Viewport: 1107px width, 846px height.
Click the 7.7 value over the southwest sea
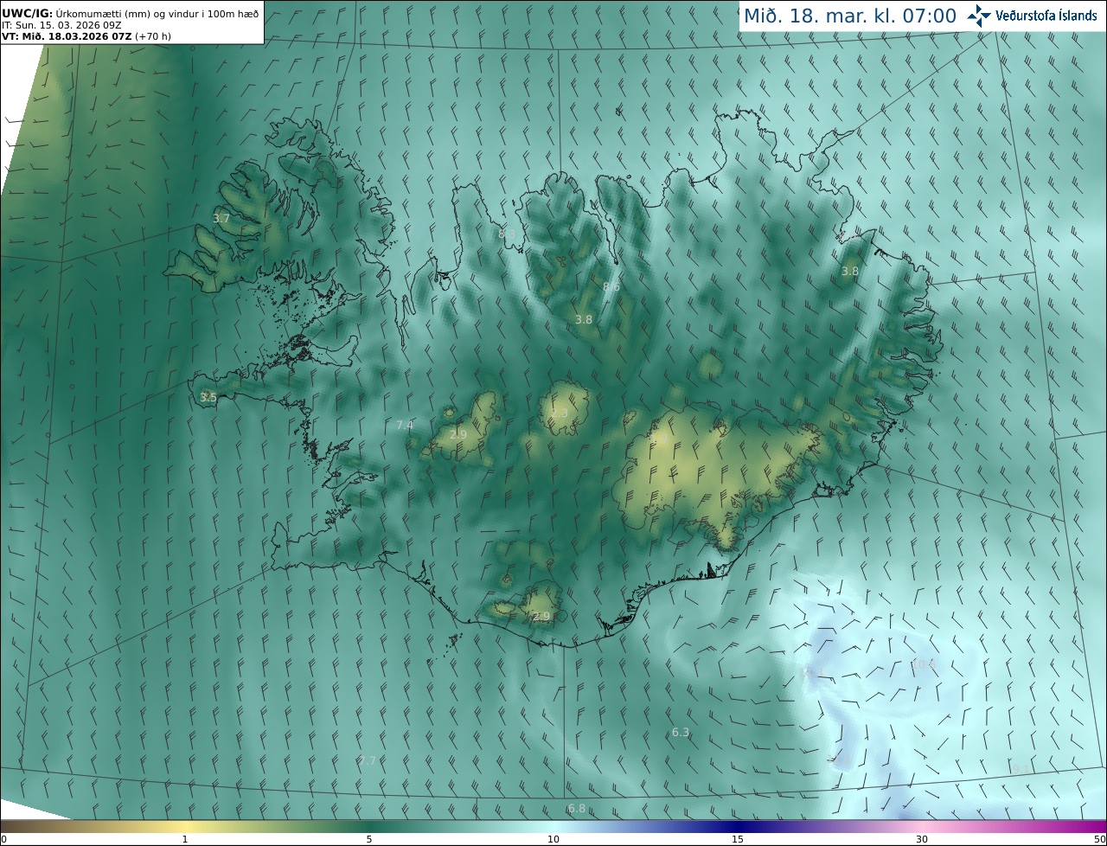pyautogui.click(x=368, y=760)
